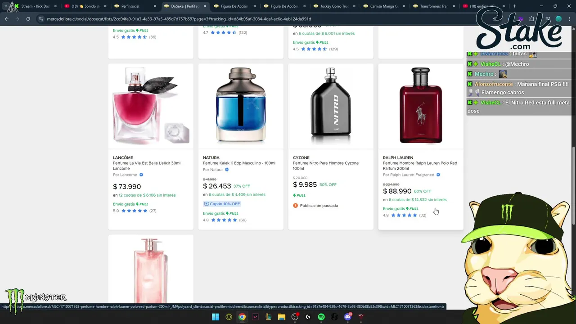Switch to '(18) Sonido' YouTube tab

coord(85,6)
